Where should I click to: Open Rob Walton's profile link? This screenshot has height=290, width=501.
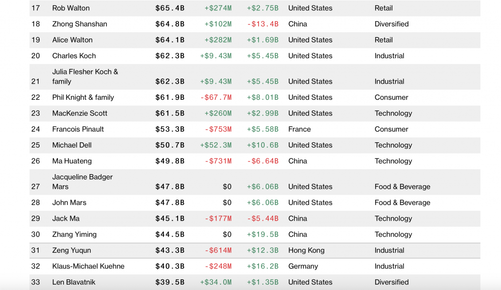[71, 8]
